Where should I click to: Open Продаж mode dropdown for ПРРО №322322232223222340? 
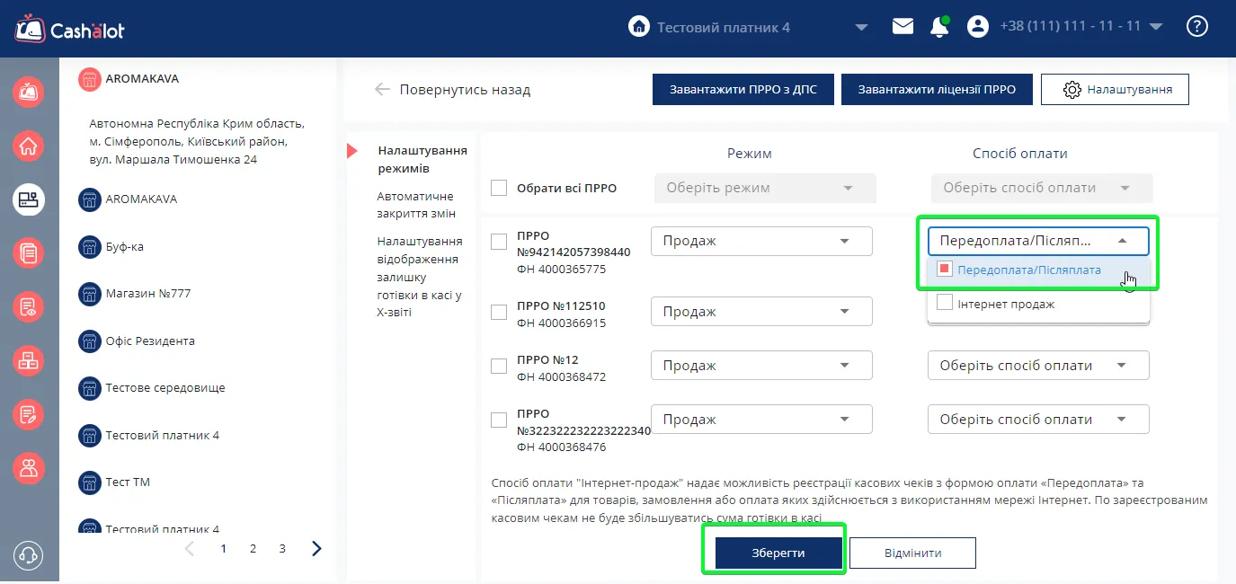coord(761,420)
